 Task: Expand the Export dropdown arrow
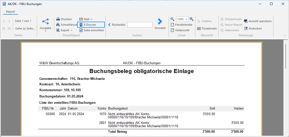coord(71,30)
